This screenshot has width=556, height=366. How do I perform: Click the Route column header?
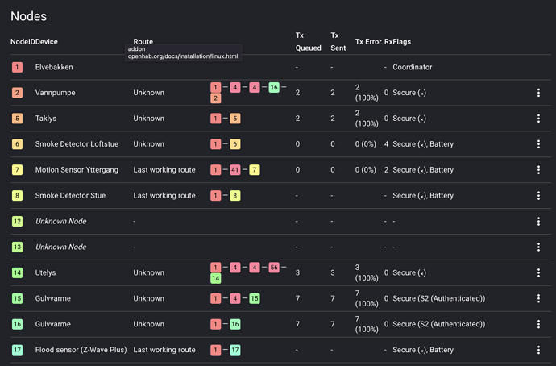(x=143, y=41)
